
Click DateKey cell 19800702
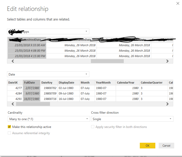click(x=49, y=88)
